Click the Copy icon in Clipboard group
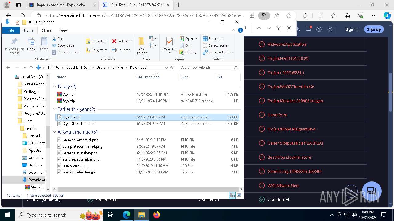The image size is (394, 221). click(31, 44)
